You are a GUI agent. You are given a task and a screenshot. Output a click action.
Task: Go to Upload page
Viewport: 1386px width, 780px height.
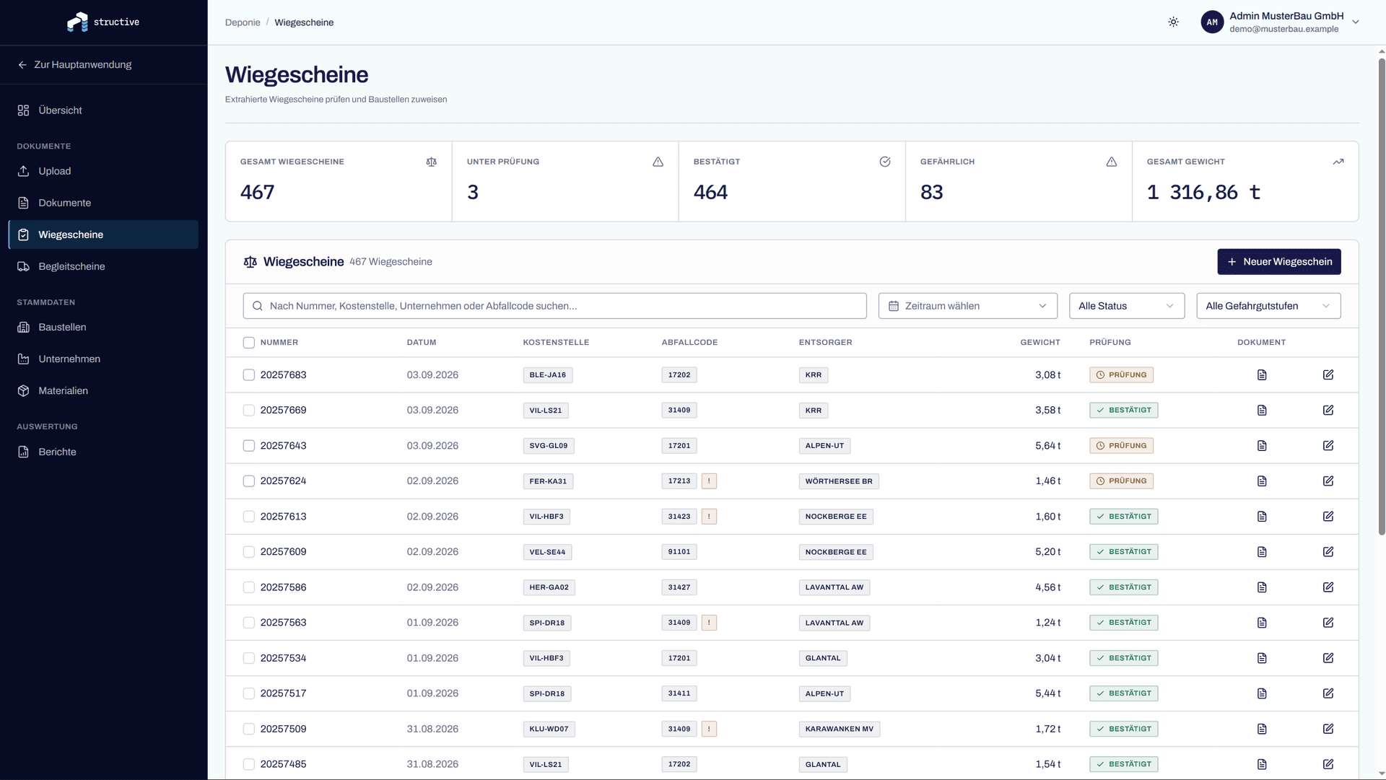[x=103, y=171]
